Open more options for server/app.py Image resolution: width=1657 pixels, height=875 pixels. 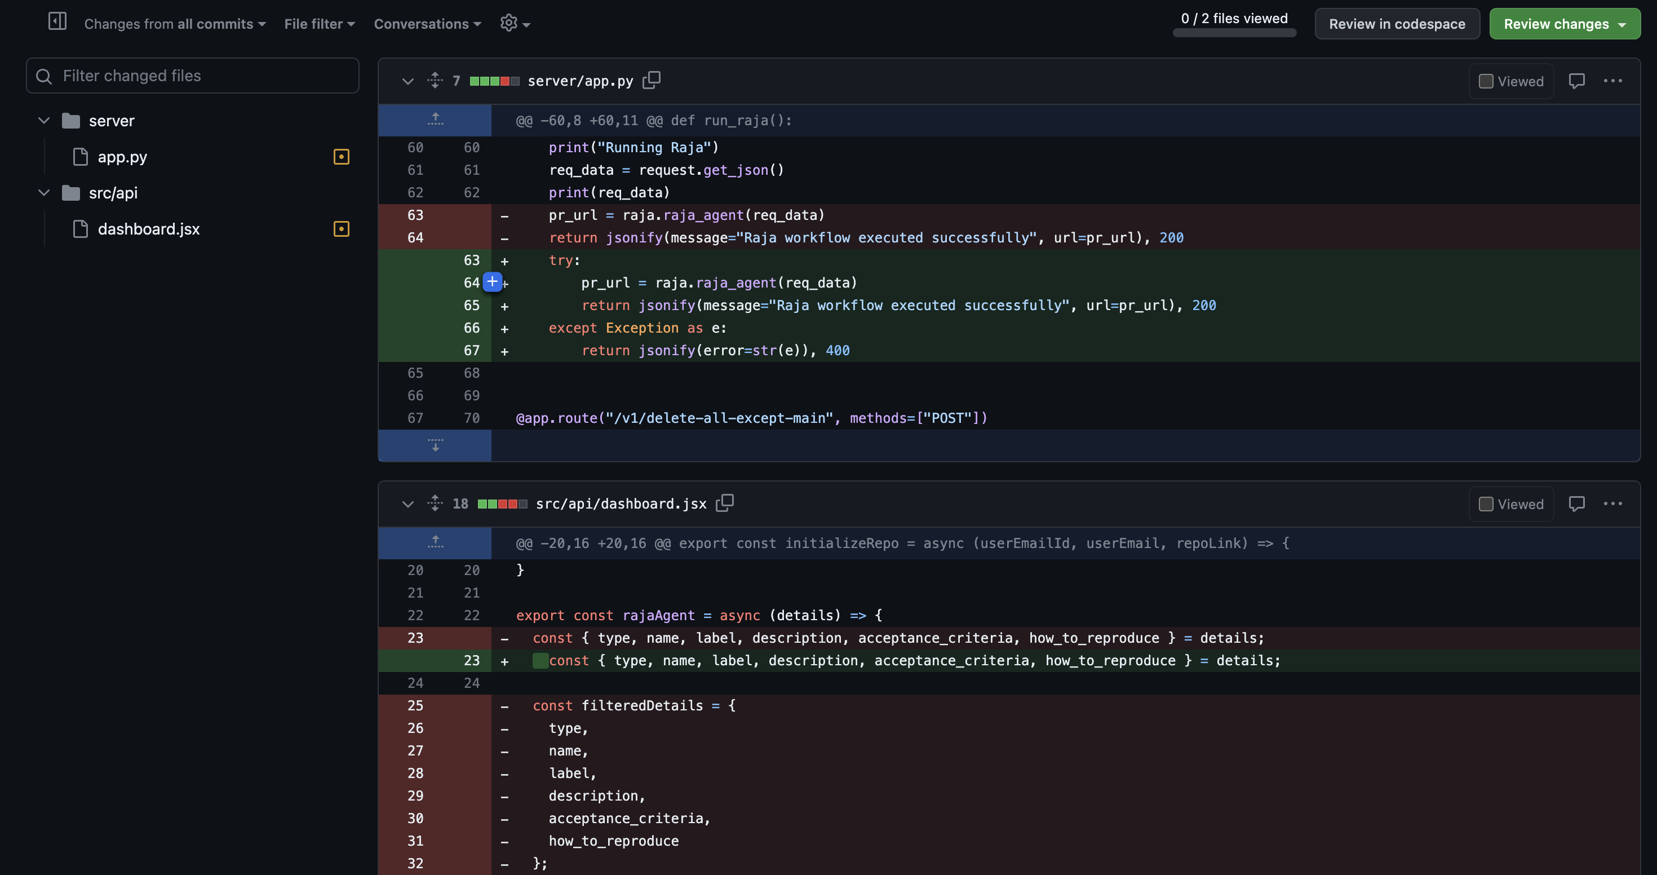coord(1612,81)
